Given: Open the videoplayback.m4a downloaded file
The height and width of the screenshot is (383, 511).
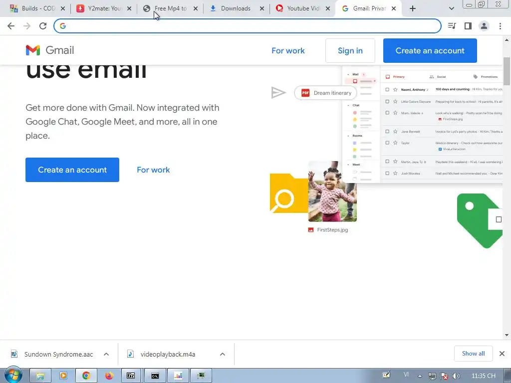Looking at the screenshot, I should point(162,355).
